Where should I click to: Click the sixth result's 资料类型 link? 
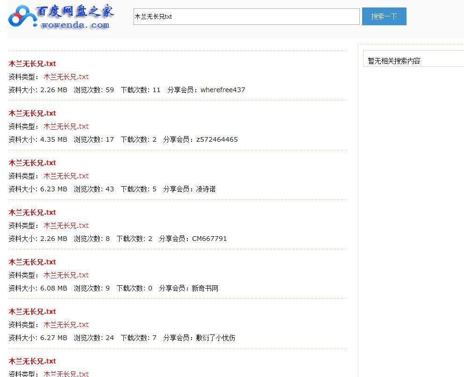click(66, 325)
